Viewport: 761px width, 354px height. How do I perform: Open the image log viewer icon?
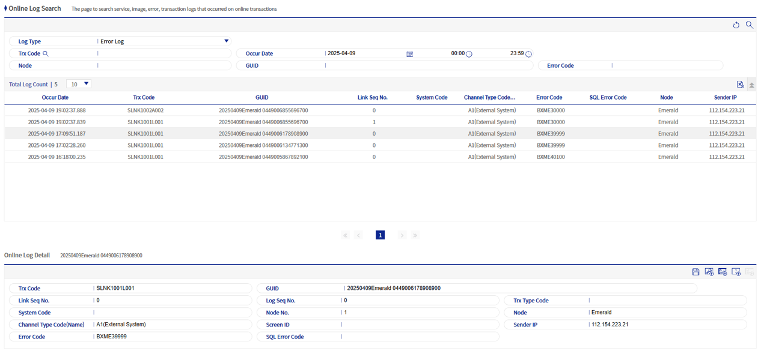(723, 272)
